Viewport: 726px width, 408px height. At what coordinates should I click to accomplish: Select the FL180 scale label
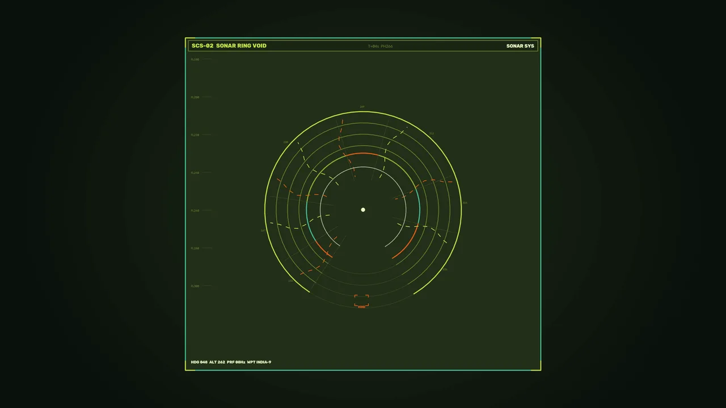pos(195,59)
